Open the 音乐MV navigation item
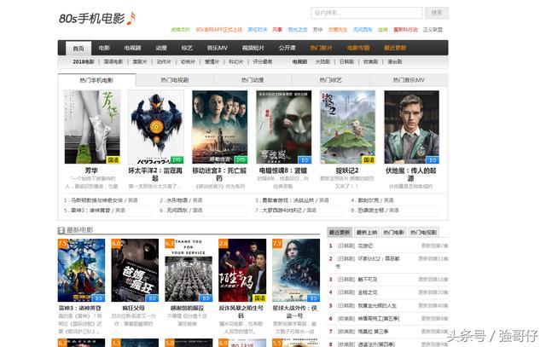This screenshot has width=546, height=347. [217, 48]
